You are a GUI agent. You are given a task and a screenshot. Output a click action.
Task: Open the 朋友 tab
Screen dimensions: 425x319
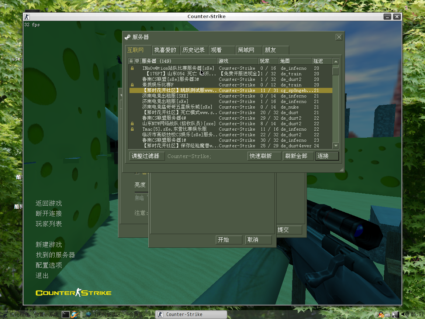276,50
